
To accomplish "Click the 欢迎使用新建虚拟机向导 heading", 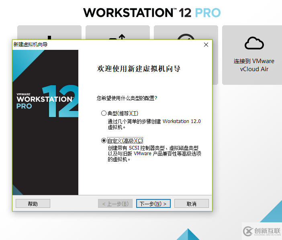I will click(x=139, y=69).
